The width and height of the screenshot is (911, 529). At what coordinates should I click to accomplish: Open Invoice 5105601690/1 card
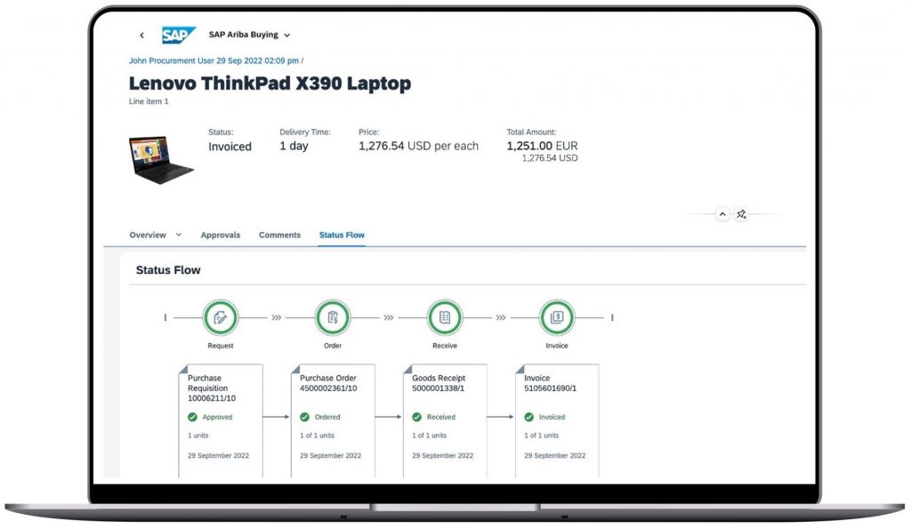point(557,421)
